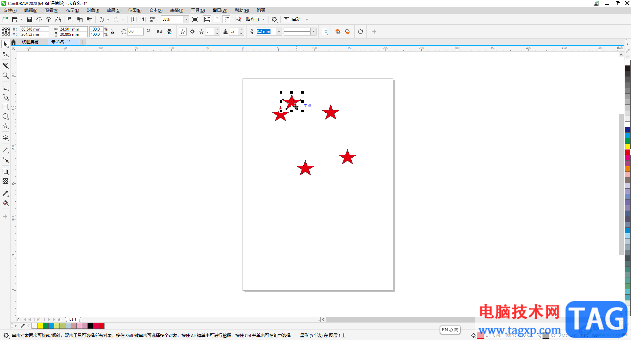The height and width of the screenshot is (340, 631).
Task: Toggle the lock ratio padlock
Action: (113, 32)
